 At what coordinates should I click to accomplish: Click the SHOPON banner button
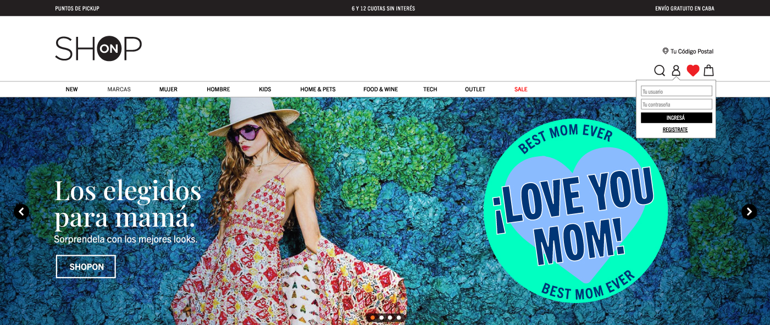click(86, 267)
